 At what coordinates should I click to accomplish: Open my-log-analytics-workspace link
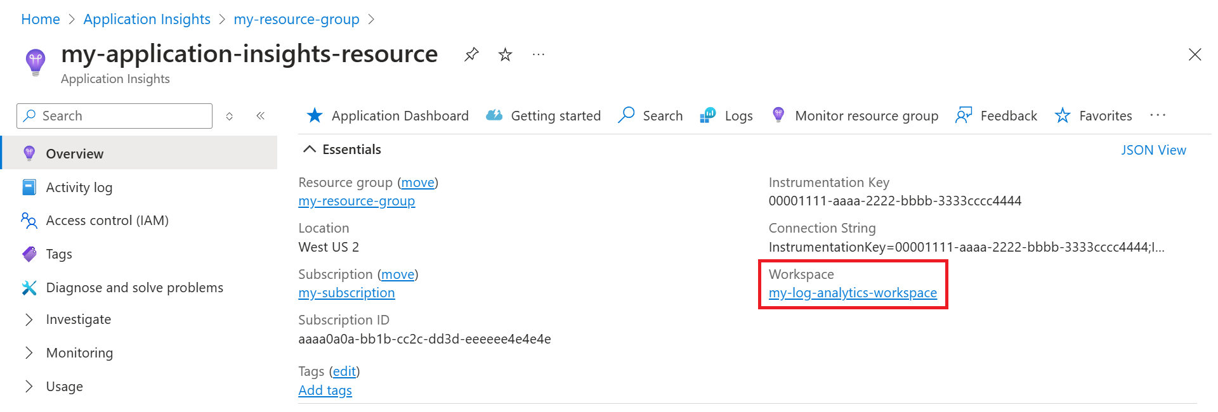[x=853, y=293]
